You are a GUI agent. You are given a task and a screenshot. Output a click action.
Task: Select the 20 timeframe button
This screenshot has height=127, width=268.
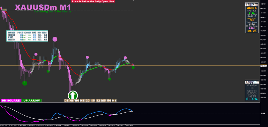87,101
